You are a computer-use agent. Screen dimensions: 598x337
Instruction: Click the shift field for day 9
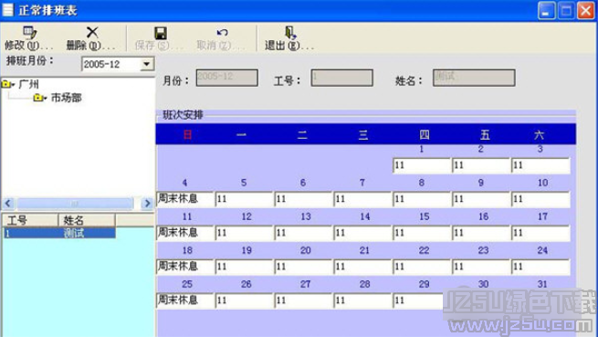481,199
